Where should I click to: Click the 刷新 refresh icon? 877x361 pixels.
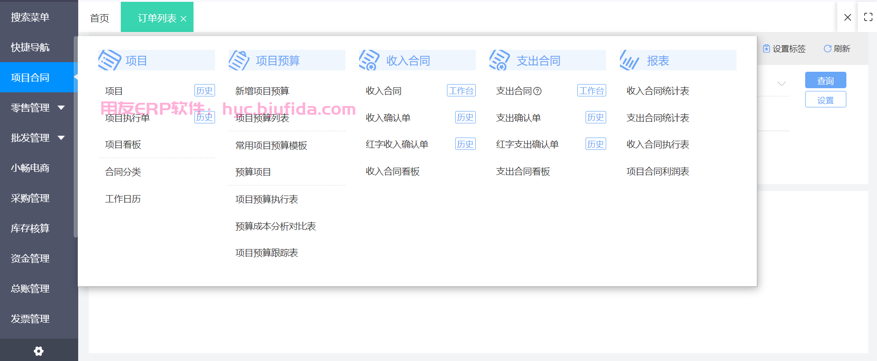[x=827, y=48]
